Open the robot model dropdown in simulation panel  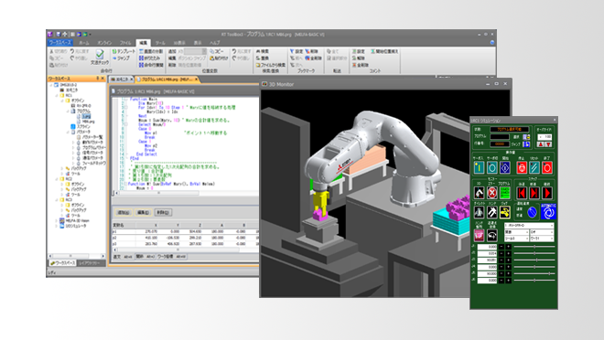pyautogui.click(x=529, y=226)
